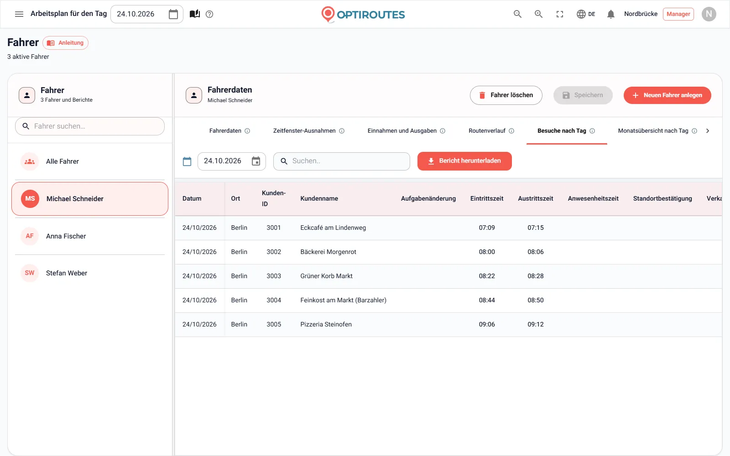Click Kundenname column header
Viewport: 730px width, 456px height.
[x=319, y=199]
